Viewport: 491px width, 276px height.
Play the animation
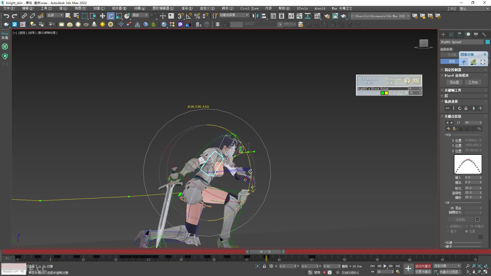point(385,266)
